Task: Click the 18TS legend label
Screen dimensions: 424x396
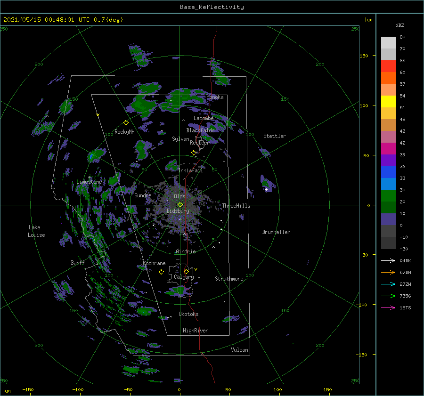Action: [x=405, y=307]
